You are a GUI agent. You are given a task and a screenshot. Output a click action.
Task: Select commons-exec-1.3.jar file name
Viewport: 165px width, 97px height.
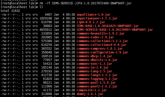[x=94, y=64]
